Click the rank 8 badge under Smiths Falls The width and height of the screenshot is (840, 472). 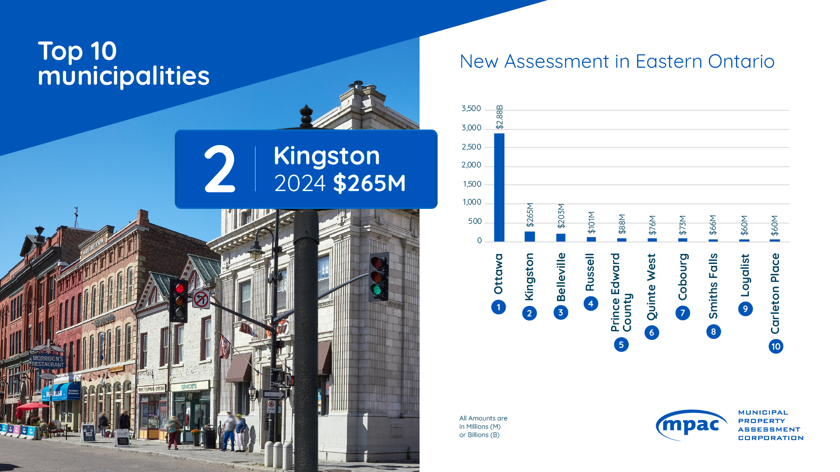(x=714, y=332)
